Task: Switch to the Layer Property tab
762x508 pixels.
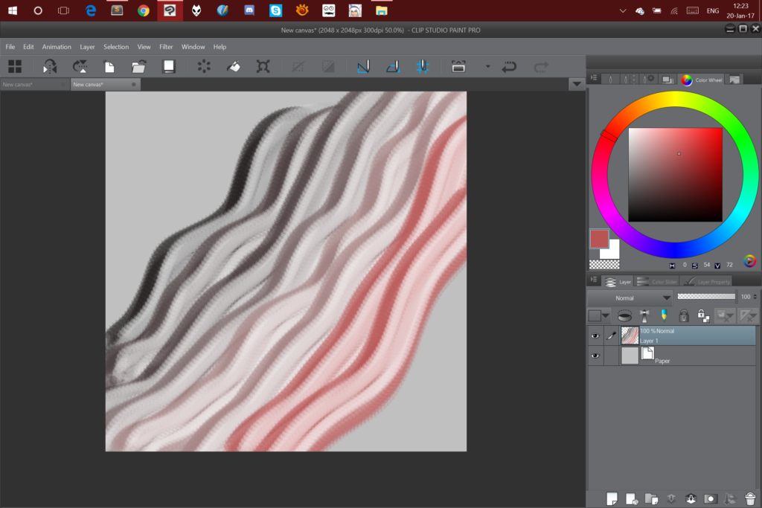Action: [x=706, y=282]
